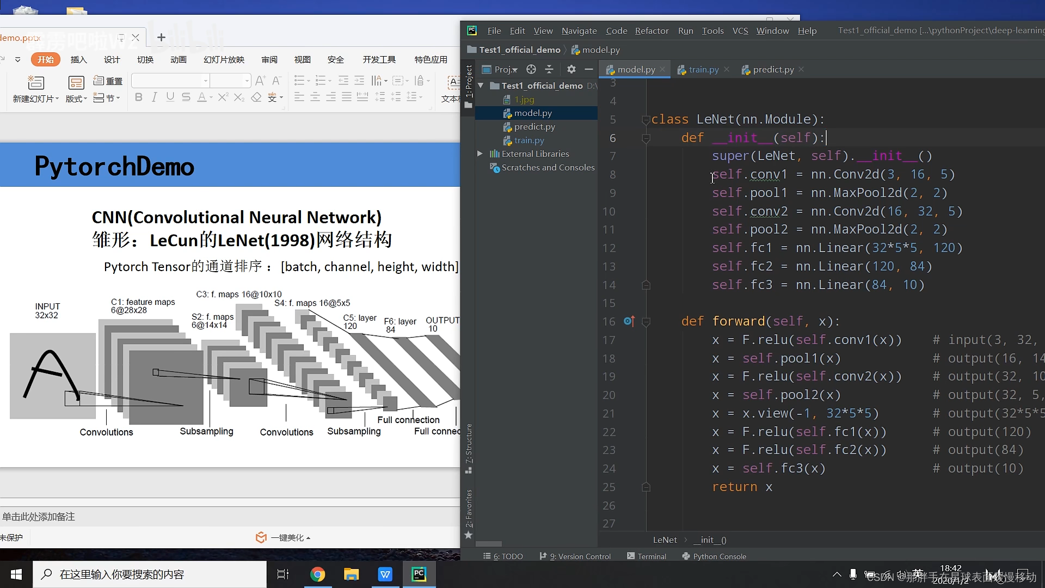The image size is (1045, 588).
Task: Toggle center text alignment
Action: [315, 97]
